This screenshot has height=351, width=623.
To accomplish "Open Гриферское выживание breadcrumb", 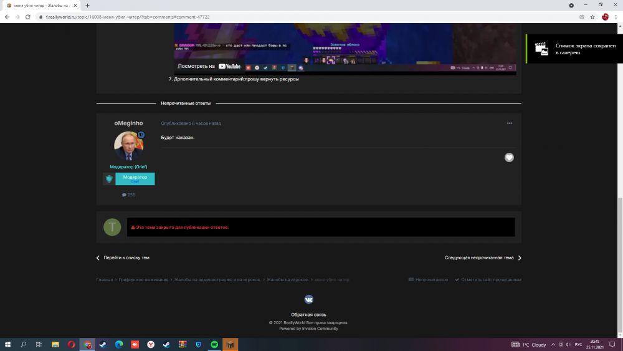I will tap(143, 279).
